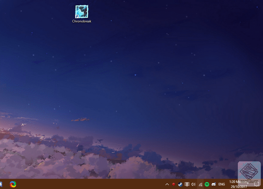The height and width of the screenshot is (189, 263).
Task: Select the Chronobreak desktop shortcut icon
Action: [82, 12]
